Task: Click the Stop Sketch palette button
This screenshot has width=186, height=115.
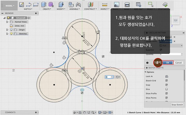Action: (177, 105)
